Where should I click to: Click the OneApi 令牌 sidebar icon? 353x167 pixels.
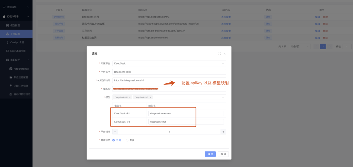tap(8, 42)
